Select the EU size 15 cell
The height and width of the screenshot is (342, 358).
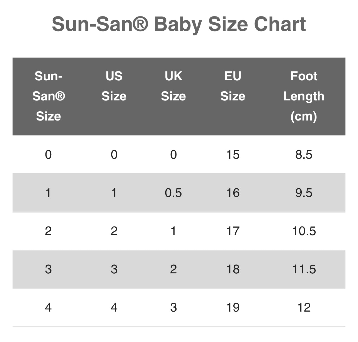(233, 155)
